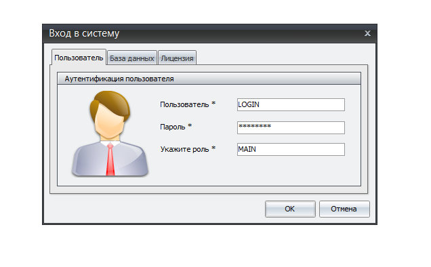Click the user avatar picture
431x267 pixels.
(x=110, y=133)
